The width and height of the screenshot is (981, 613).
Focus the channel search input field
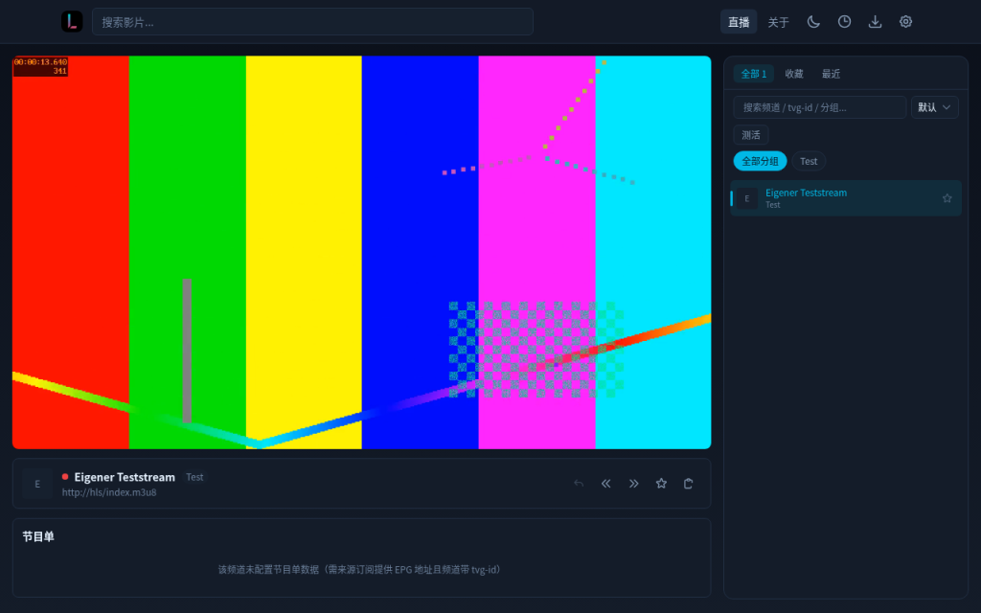pyautogui.click(x=820, y=107)
